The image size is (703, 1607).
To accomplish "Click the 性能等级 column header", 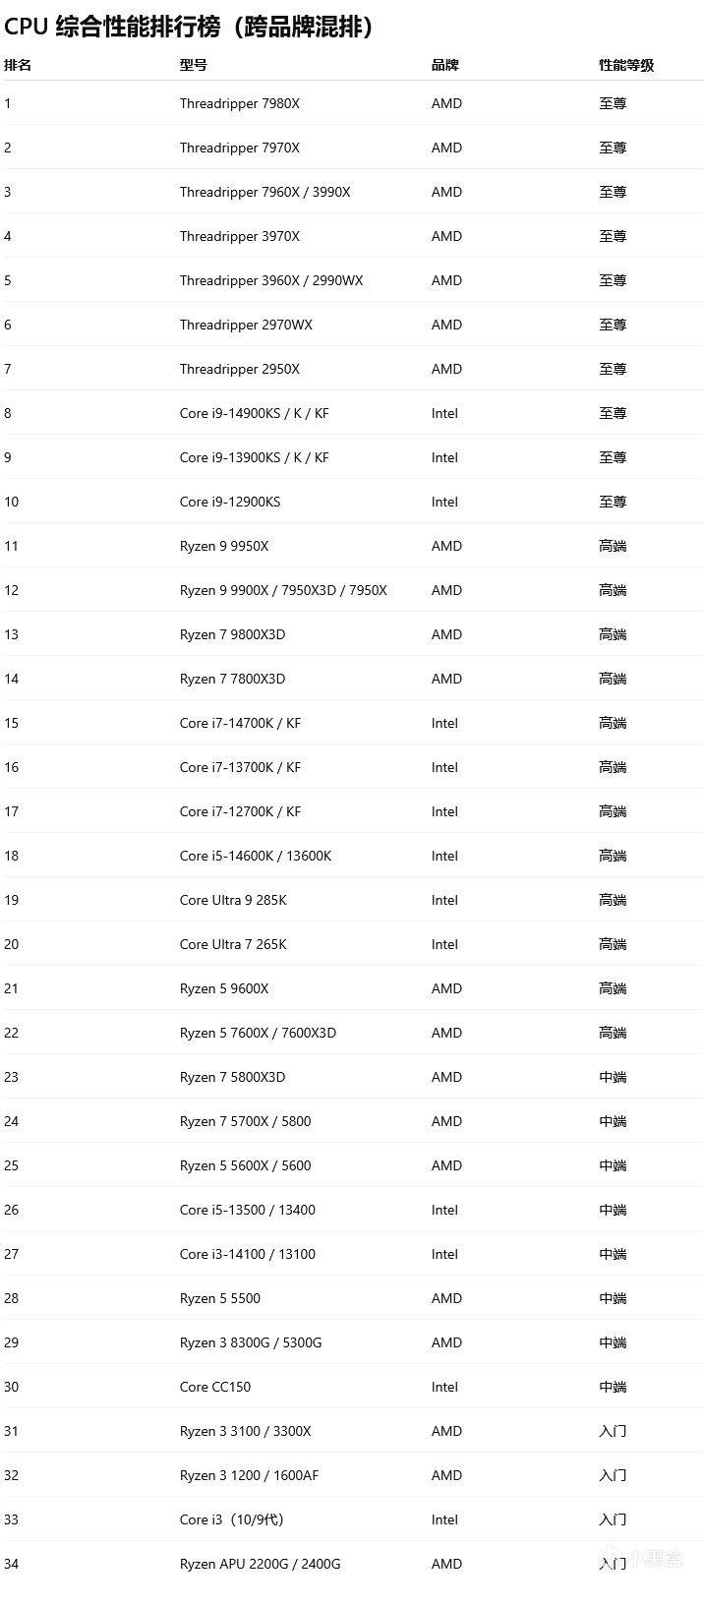I will 626,65.
